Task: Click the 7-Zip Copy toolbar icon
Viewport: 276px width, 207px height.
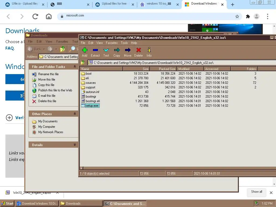Action: pos(117,50)
